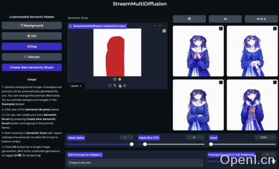Click the Mask Alpha value field
279x169 pixels.
(126, 137)
